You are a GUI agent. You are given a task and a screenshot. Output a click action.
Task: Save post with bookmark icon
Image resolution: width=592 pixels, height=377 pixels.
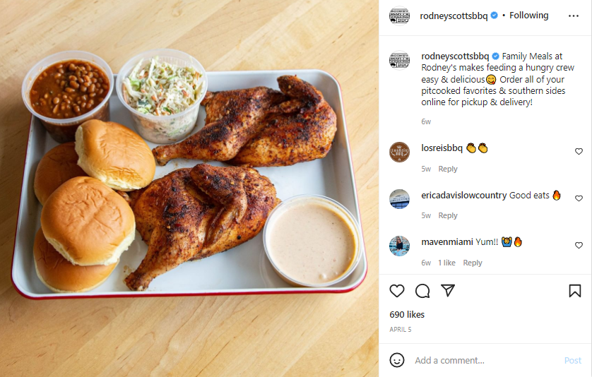(x=574, y=291)
